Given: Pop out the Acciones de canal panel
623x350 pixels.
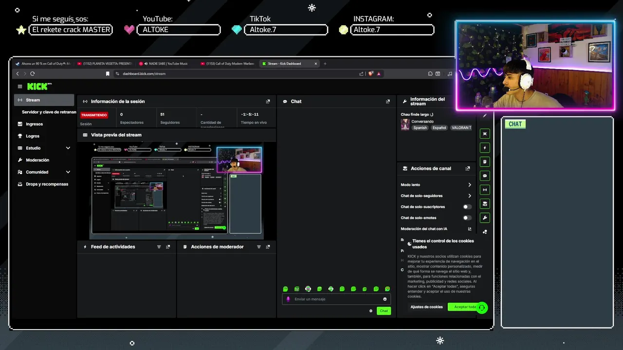Looking at the screenshot, I should [x=468, y=169].
